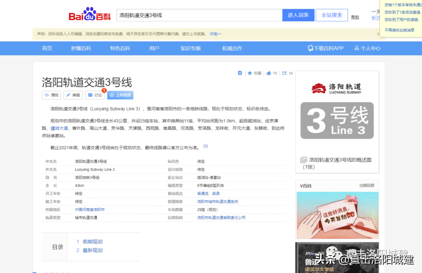
Task: Open the 帮助 help link
Action: [355, 17]
